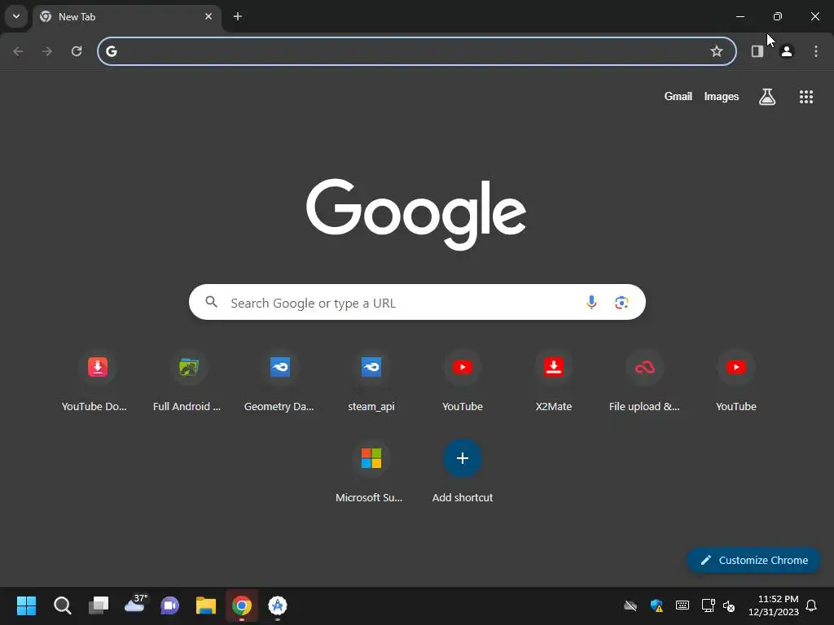Image resolution: width=834 pixels, height=625 pixels.
Task: Open a new tab with plus button
Action: tap(238, 16)
